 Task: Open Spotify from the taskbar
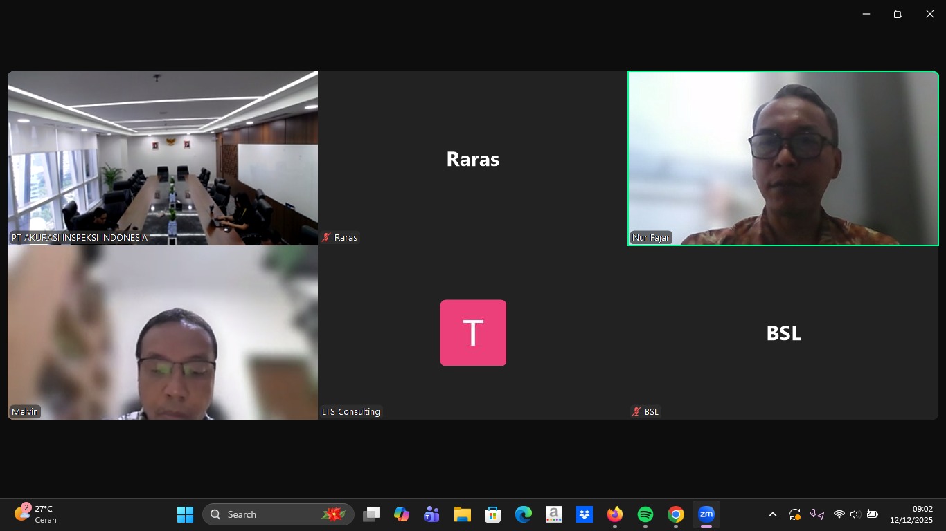pos(645,514)
